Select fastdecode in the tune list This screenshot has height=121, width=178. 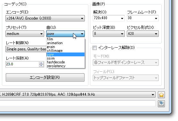pos(66,62)
